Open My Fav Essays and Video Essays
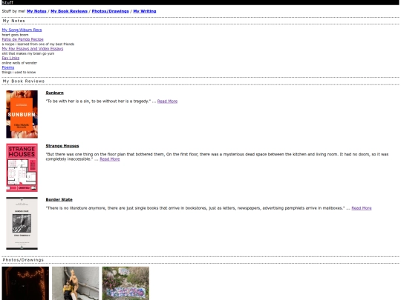Image resolution: width=401 pixels, height=300 pixels. click(x=33, y=49)
